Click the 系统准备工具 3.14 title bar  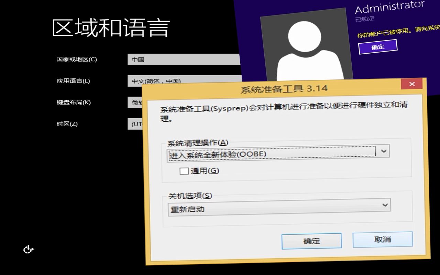[x=284, y=89]
